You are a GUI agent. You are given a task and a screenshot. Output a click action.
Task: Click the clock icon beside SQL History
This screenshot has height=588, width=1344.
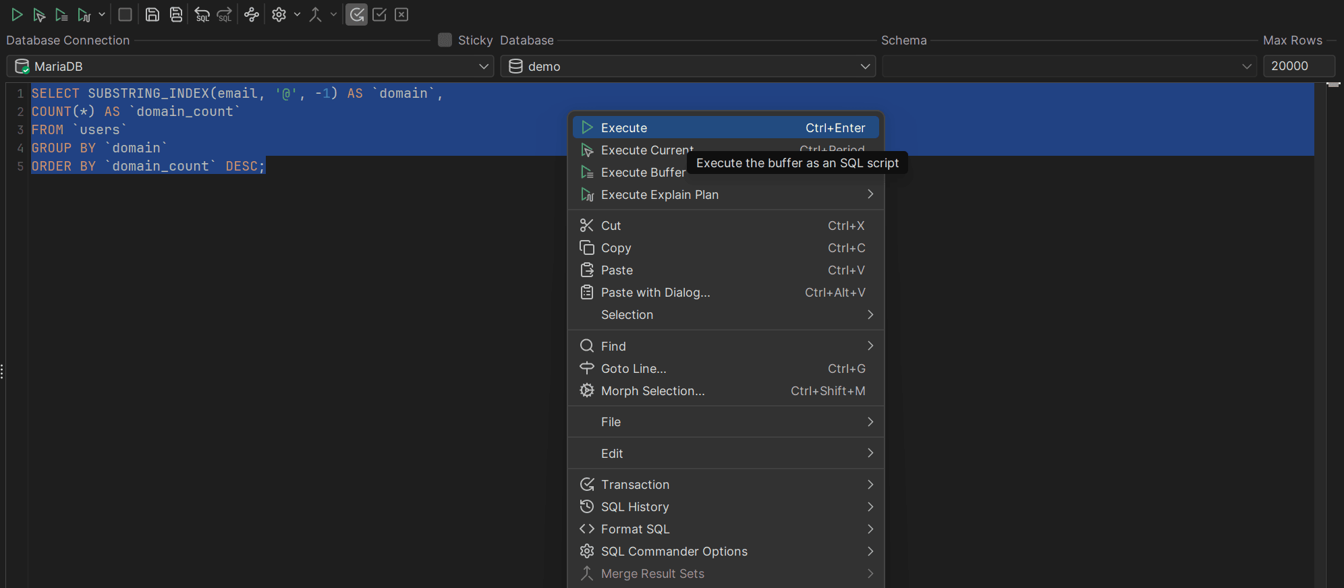(x=587, y=506)
